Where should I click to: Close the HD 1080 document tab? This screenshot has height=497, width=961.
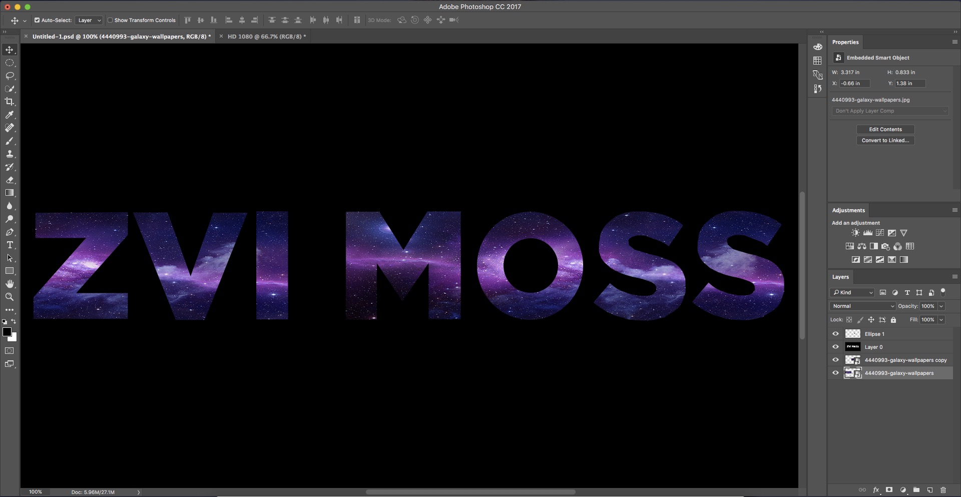pyautogui.click(x=221, y=36)
